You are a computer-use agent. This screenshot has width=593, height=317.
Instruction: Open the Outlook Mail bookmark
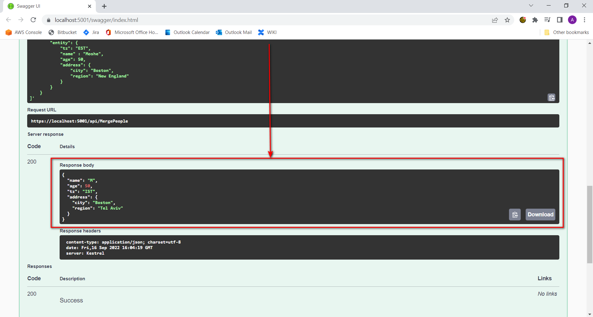234,32
